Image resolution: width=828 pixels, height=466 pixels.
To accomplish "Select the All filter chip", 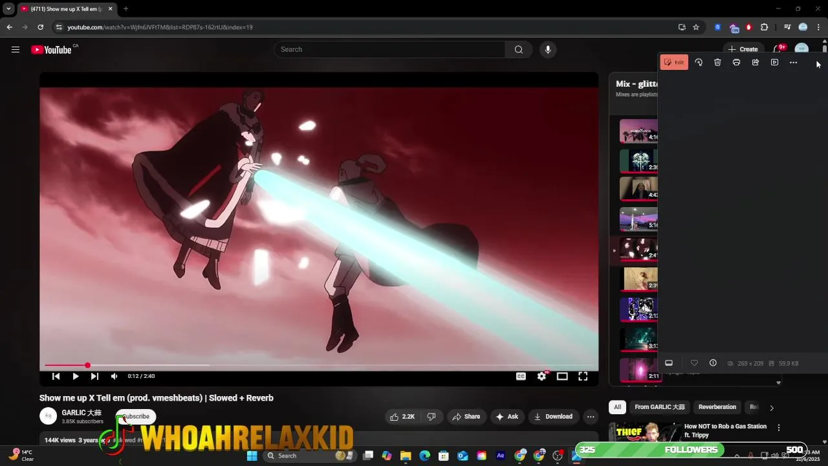I will tap(618, 407).
